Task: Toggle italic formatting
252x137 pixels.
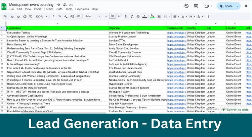Action: (132, 16)
